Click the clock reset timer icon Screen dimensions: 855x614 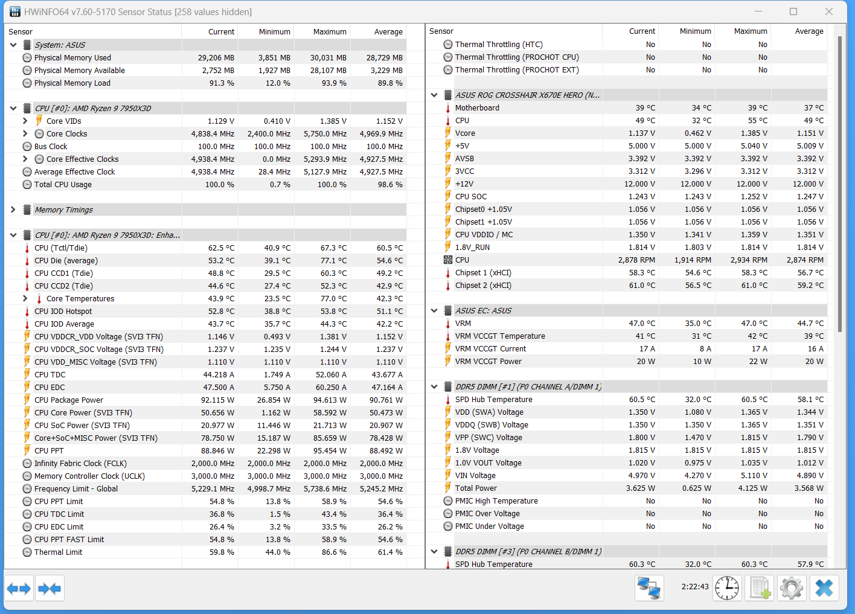(727, 587)
